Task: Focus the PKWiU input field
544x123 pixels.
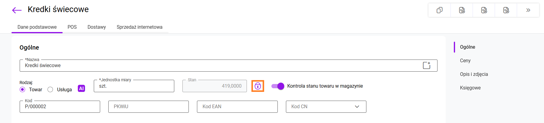Action: 149,107
